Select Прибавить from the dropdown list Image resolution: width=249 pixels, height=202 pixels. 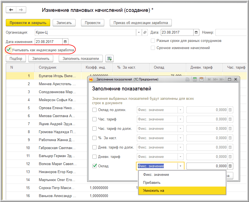pos(182,182)
